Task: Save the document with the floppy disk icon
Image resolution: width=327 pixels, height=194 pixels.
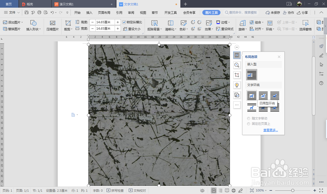Action: 27,13
